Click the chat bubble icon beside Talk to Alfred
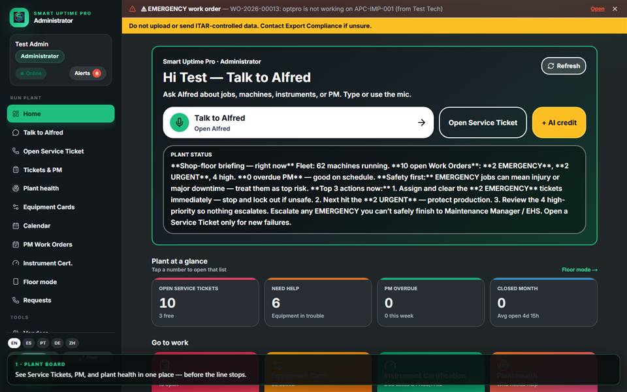627x392 pixels. tap(16, 133)
